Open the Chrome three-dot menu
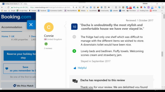Image resolution: width=165 pixels, height=92 pixels. [163, 7]
